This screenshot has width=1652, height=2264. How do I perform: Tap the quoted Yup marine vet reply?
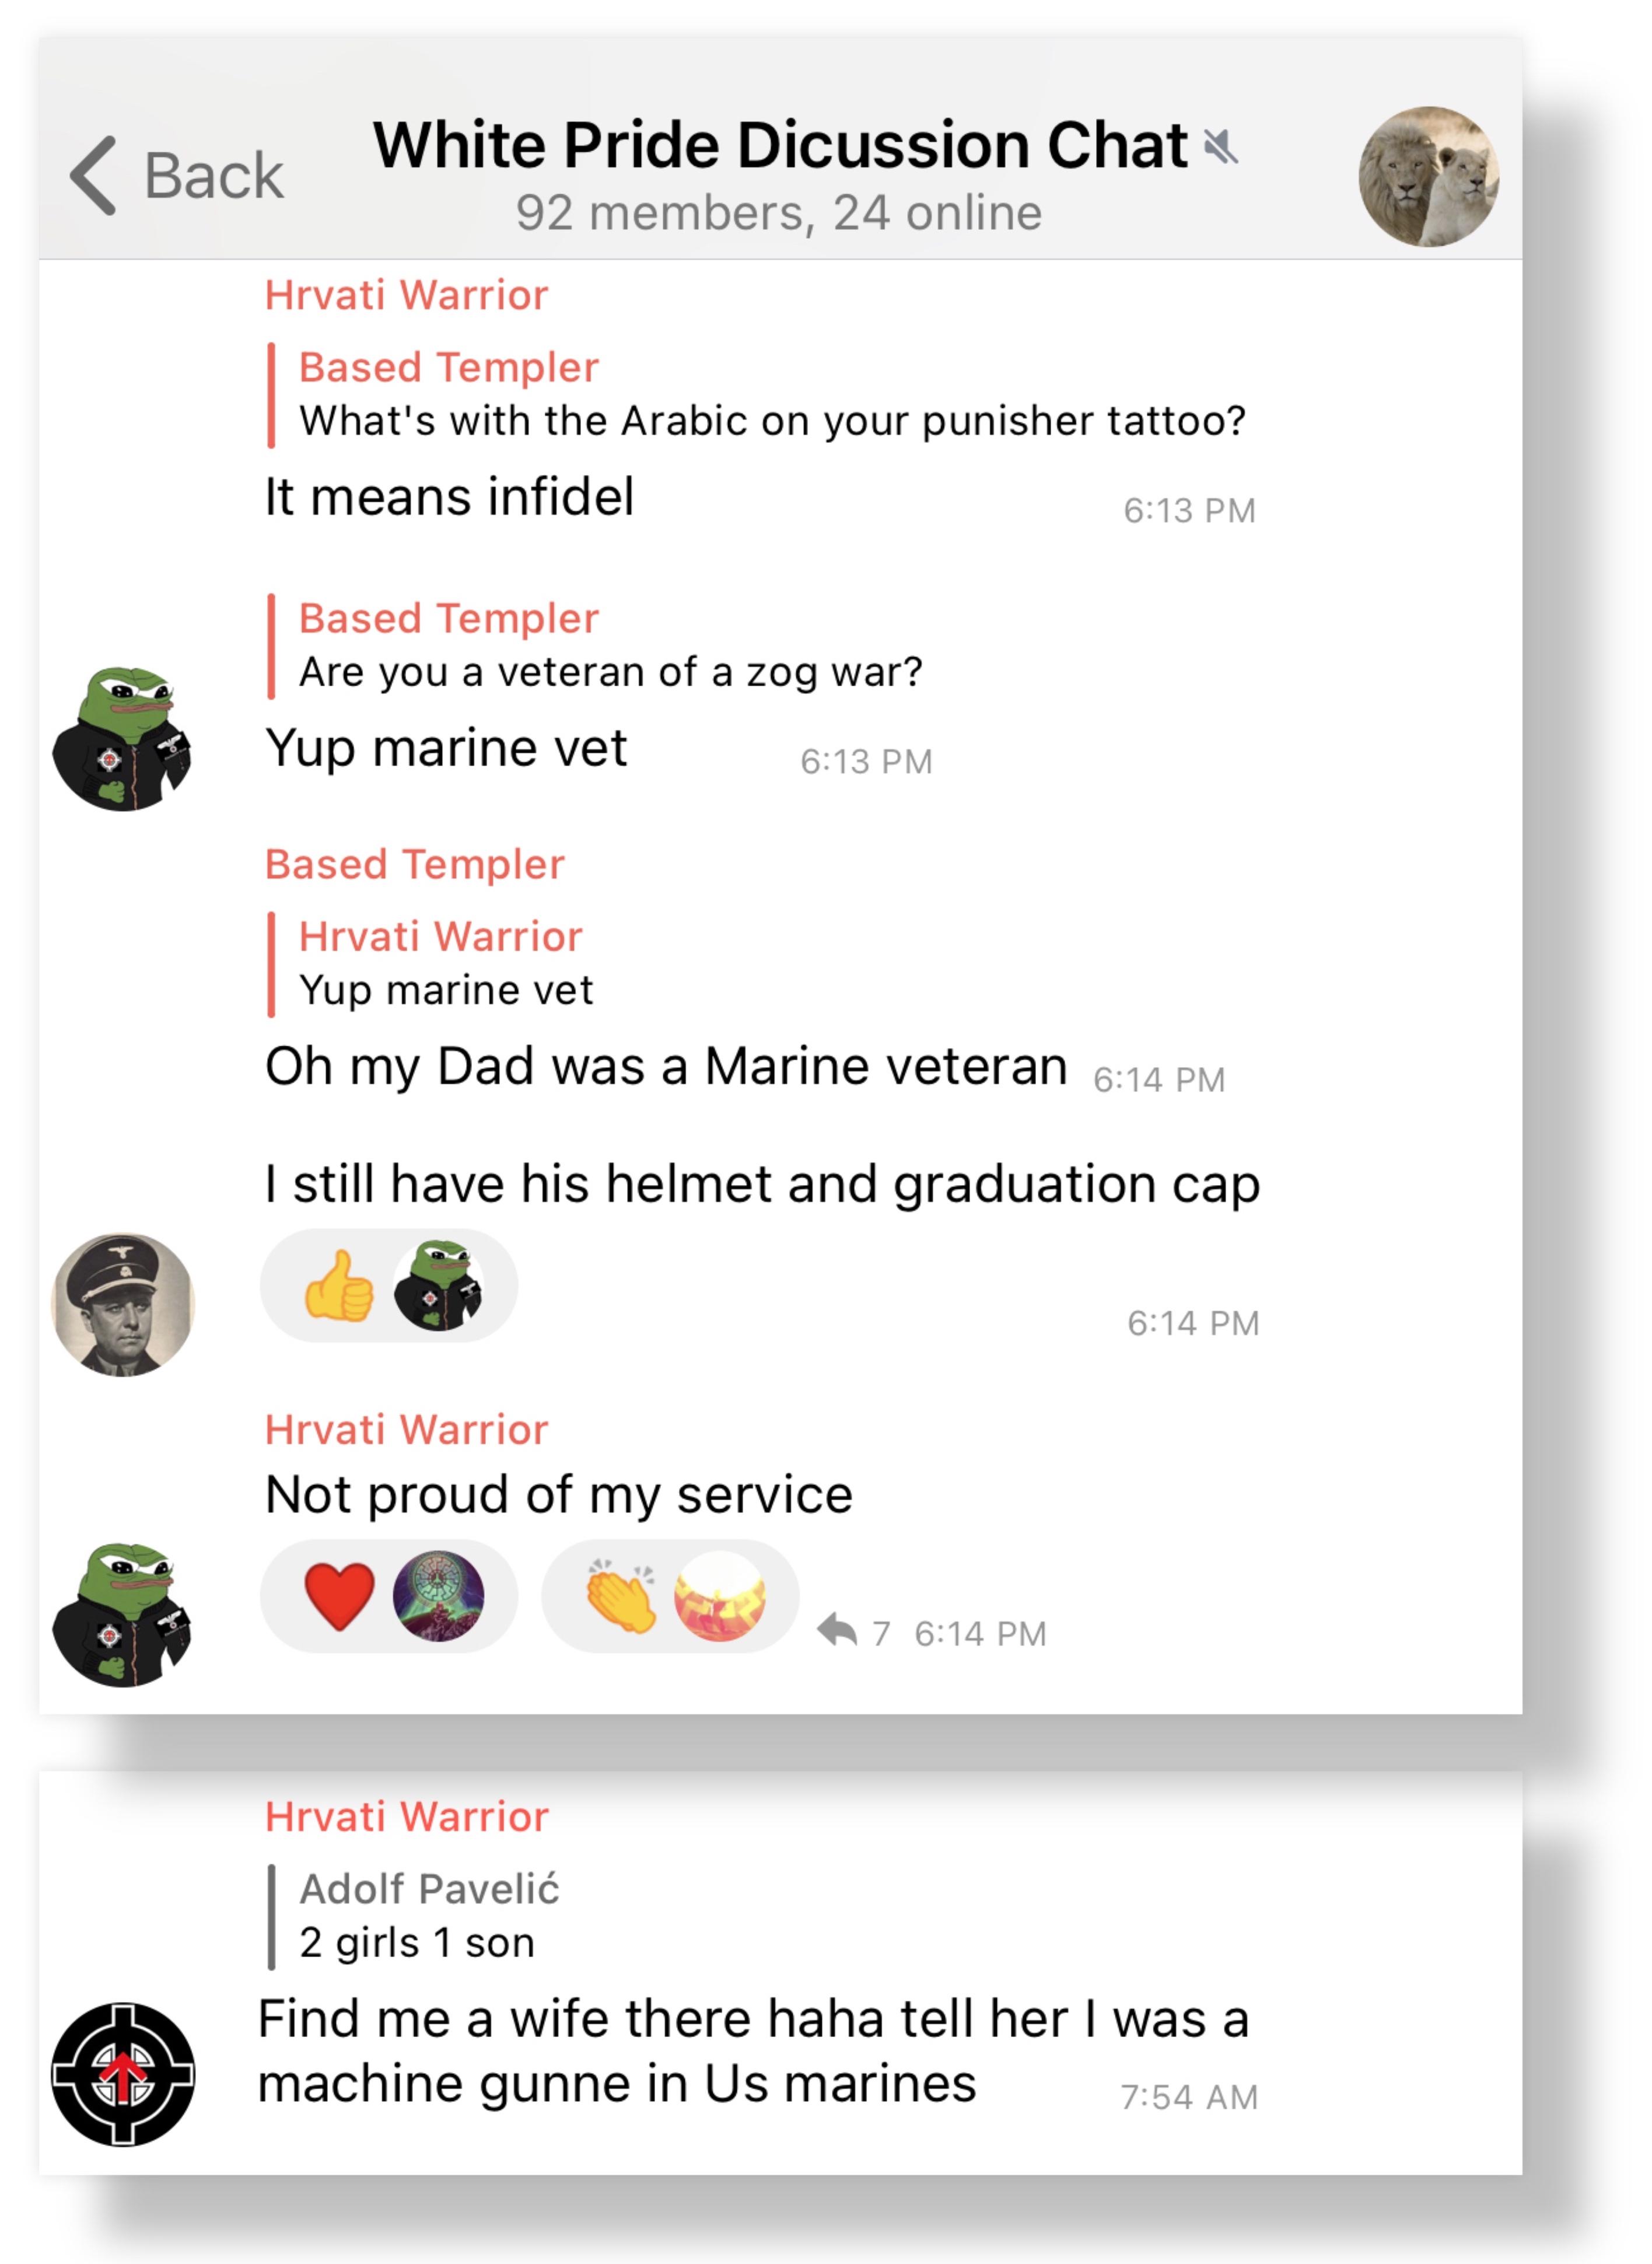[431, 964]
